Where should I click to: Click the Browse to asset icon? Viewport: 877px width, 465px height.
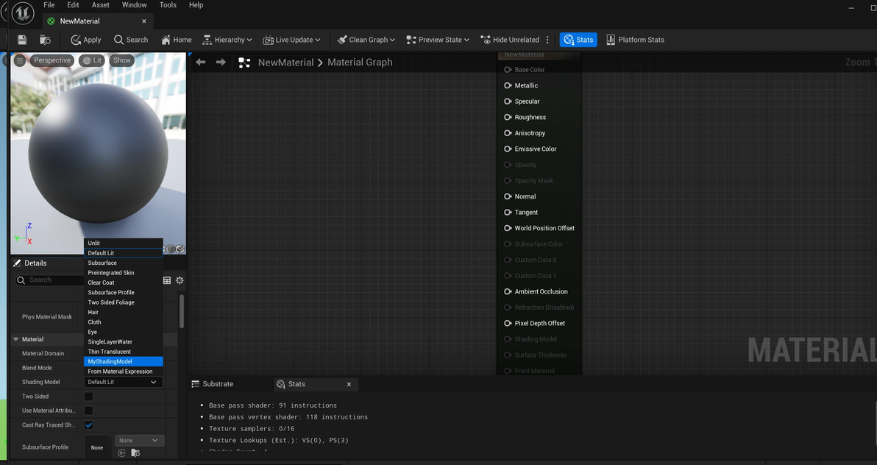(46, 40)
